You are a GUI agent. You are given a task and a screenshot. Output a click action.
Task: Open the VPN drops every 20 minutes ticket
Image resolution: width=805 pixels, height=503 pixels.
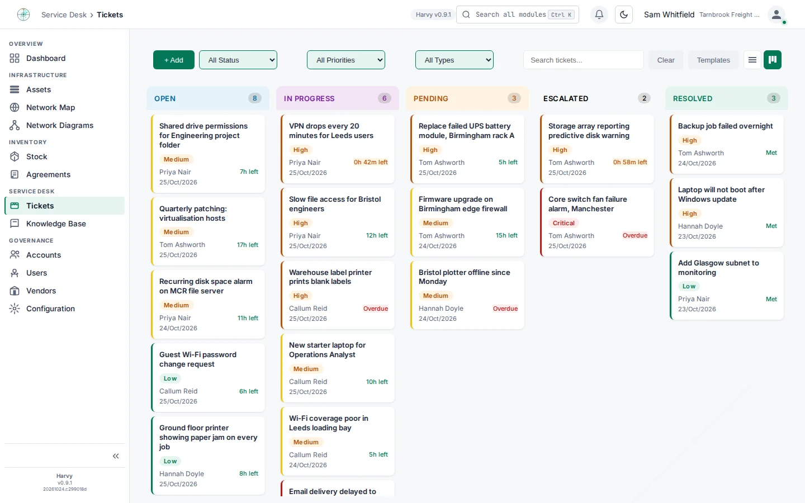[338, 149]
